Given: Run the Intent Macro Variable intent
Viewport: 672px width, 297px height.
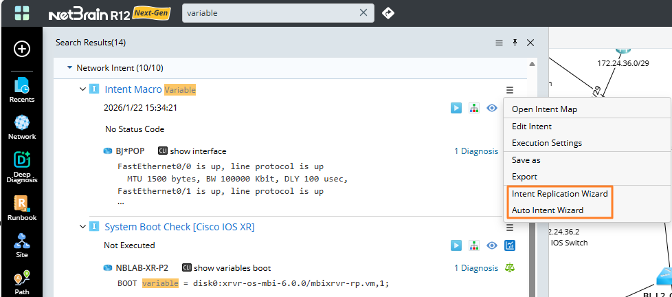Looking at the screenshot, I should point(456,108).
